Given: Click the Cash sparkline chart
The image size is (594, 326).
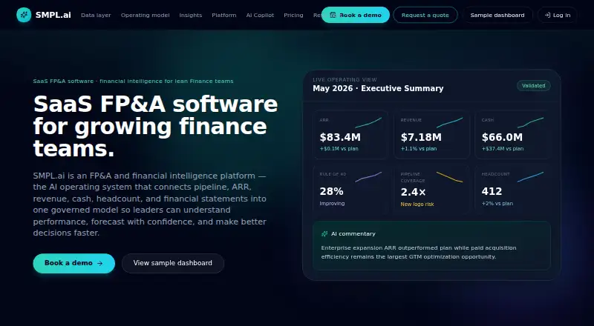Looking at the screenshot, I should pyautogui.click(x=530, y=123).
